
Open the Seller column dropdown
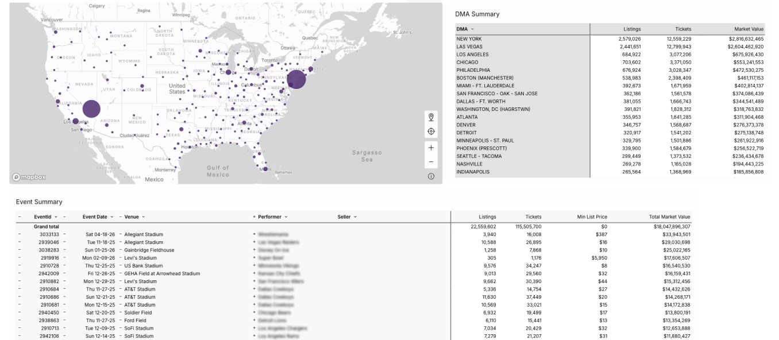pos(356,217)
